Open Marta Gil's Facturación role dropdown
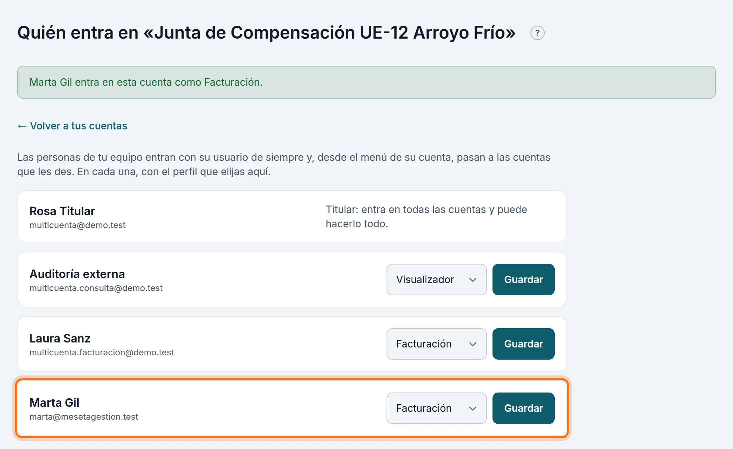733x449 pixels. [436, 408]
